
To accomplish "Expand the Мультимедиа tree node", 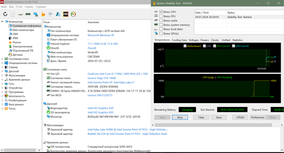I will point(2,75).
